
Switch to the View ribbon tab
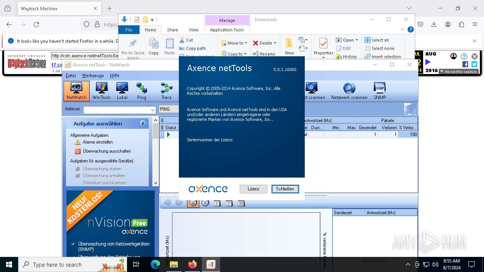point(194,30)
